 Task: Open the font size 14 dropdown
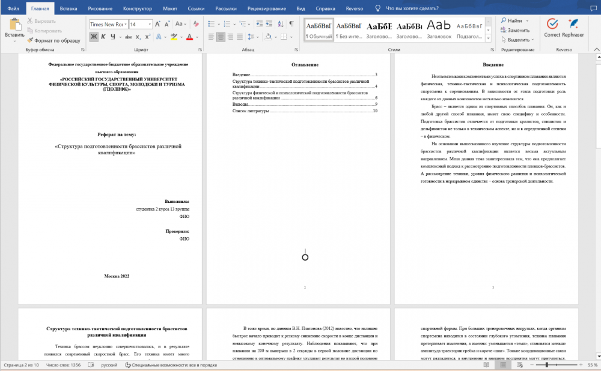(x=150, y=24)
